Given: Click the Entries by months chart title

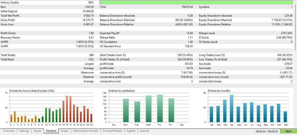Looking at the screenshot, I should pyautogui.click(x=219, y=91).
